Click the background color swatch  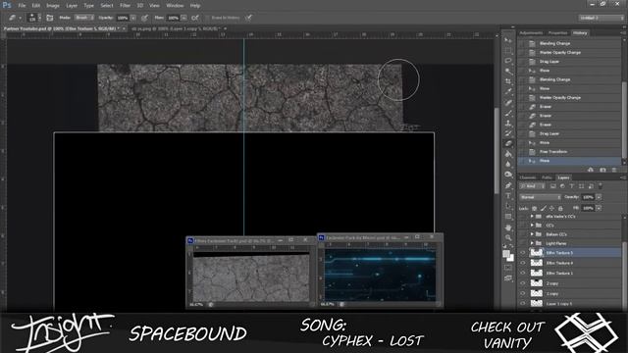[x=510, y=258]
